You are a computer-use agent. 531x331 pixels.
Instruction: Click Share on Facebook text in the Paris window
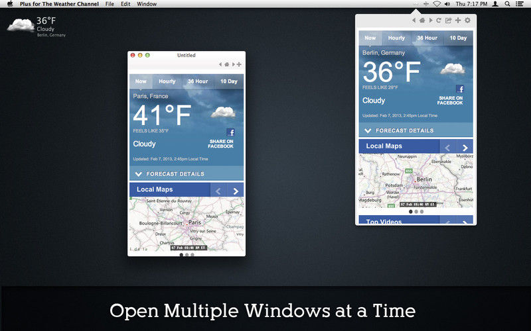221,144
